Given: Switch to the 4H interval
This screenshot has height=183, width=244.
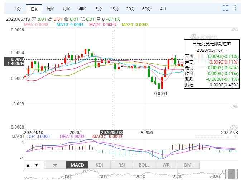Looking at the screenshot, I should pyautogui.click(x=163, y=8).
